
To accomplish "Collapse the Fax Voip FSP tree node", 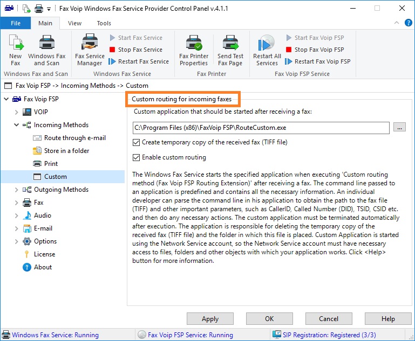I will click(6, 99).
